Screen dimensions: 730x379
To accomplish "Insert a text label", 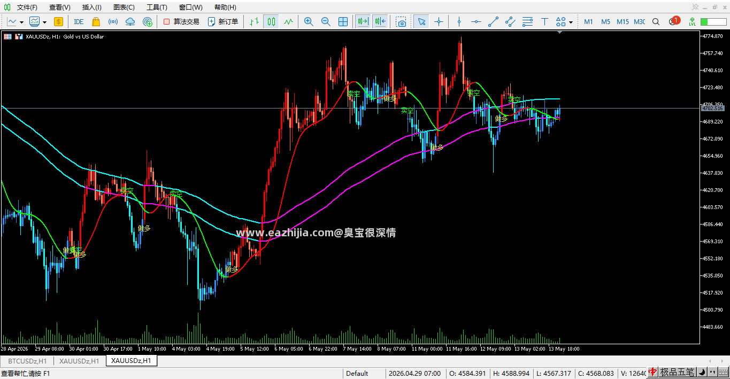I will coord(544,21).
